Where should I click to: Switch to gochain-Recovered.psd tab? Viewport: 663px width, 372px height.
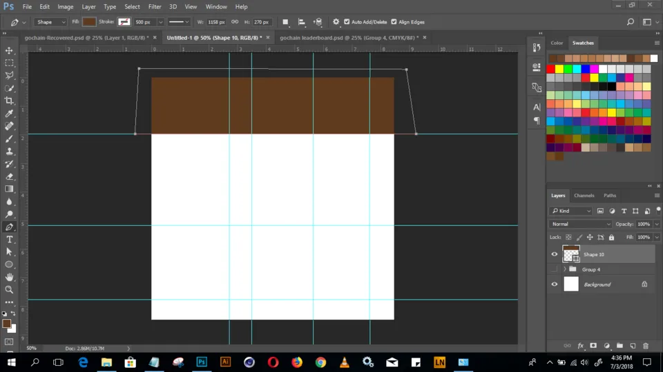(87, 37)
